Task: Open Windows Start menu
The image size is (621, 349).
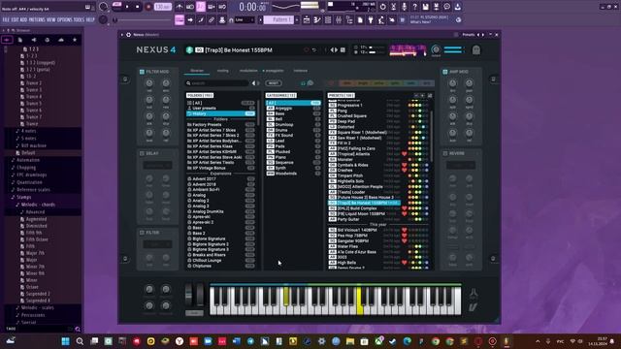Action: click(65, 341)
